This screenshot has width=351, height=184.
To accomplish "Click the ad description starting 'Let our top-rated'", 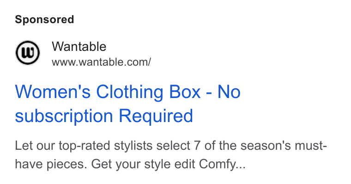I will click(171, 154).
